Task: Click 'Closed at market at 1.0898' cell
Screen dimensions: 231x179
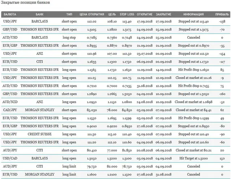Action: coord(193,102)
